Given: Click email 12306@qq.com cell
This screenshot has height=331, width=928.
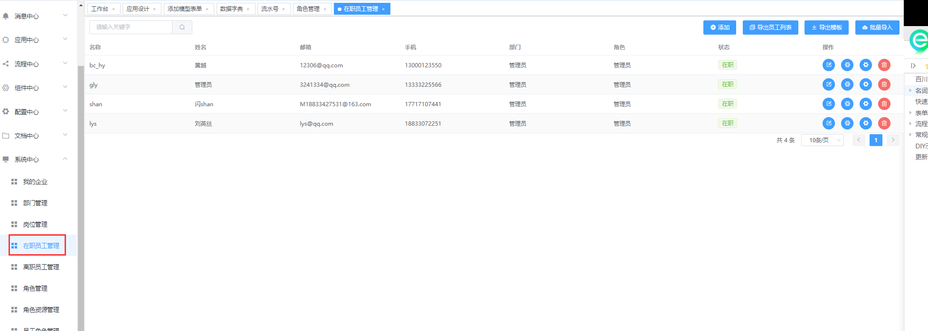Looking at the screenshot, I should (321, 65).
